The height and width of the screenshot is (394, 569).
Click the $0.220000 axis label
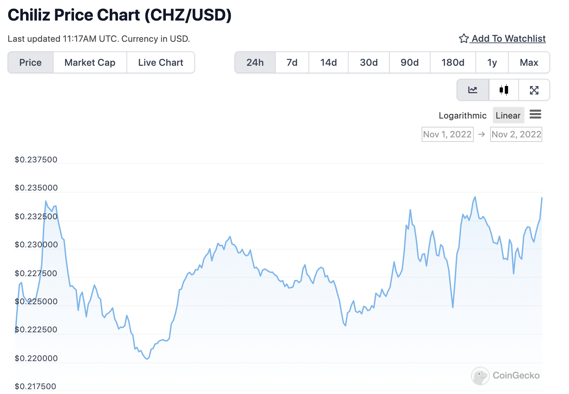point(36,358)
